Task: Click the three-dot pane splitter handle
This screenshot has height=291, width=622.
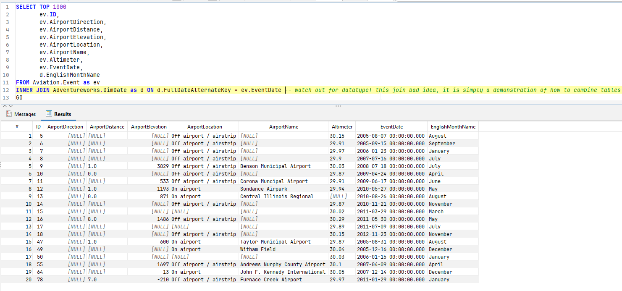Action: (x=337, y=106)
